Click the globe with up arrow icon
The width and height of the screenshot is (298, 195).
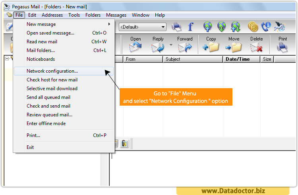(207, 27)
